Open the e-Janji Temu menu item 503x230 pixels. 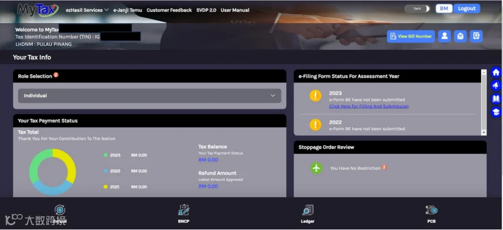coord(127,10)
